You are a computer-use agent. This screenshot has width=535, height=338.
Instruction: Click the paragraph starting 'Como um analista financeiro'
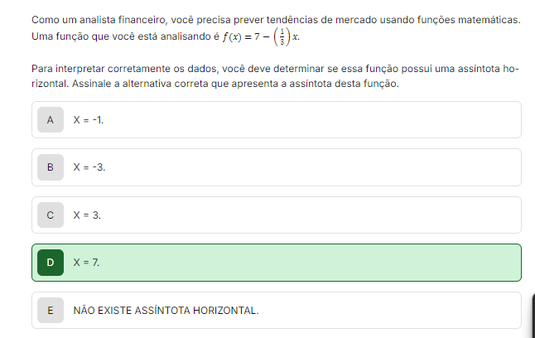[276, 28]
